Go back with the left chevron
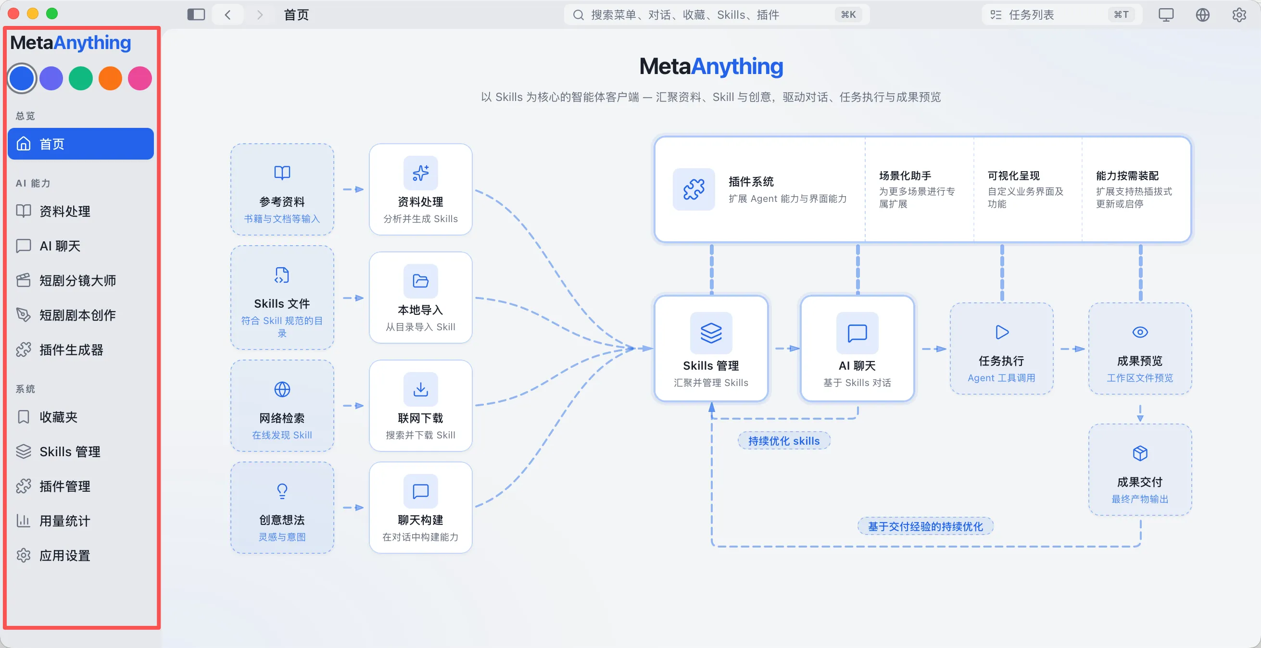 pos(227,15)
